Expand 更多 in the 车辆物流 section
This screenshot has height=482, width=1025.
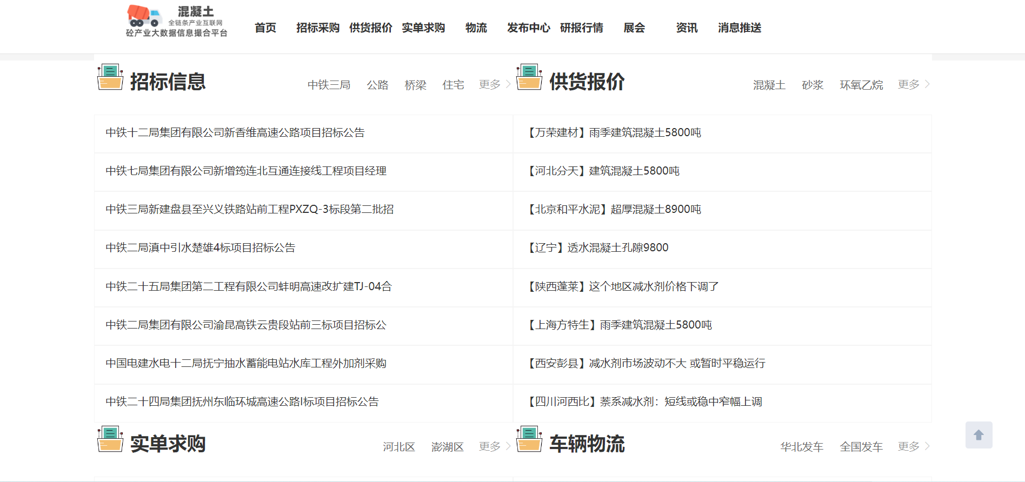click(x=914, y=446)
